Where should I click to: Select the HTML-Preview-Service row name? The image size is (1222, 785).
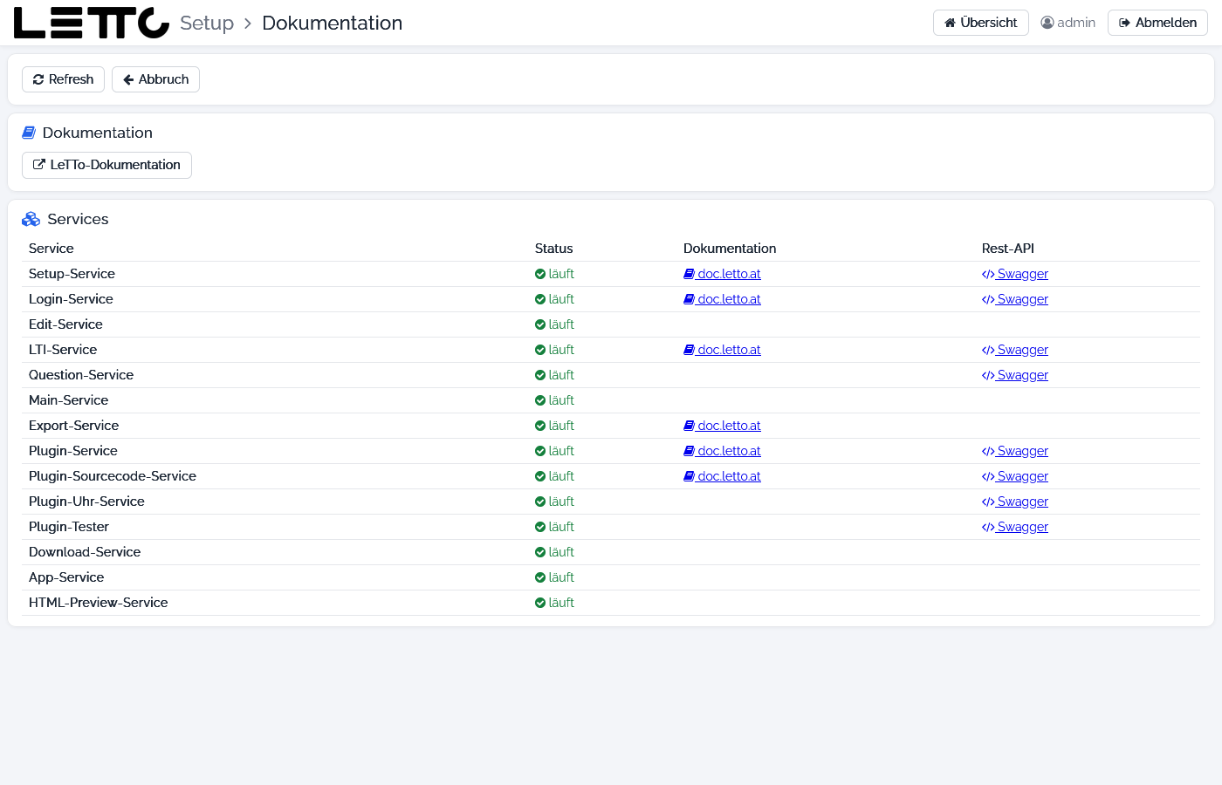98,603
